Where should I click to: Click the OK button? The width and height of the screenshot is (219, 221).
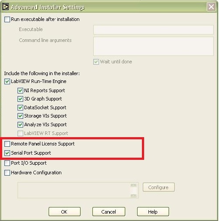pyautogui.click(x=64, y=212)
